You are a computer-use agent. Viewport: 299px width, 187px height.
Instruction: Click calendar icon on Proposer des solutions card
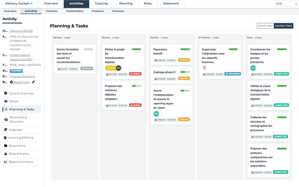coord(107,105)
